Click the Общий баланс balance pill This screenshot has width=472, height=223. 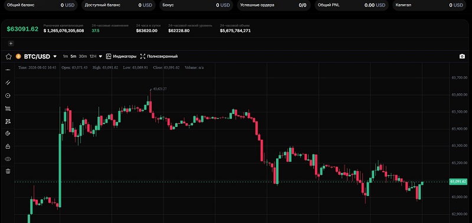[40, 5]
